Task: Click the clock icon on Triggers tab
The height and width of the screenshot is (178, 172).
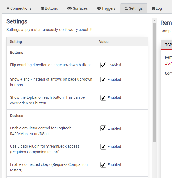Action: [99, 8]
